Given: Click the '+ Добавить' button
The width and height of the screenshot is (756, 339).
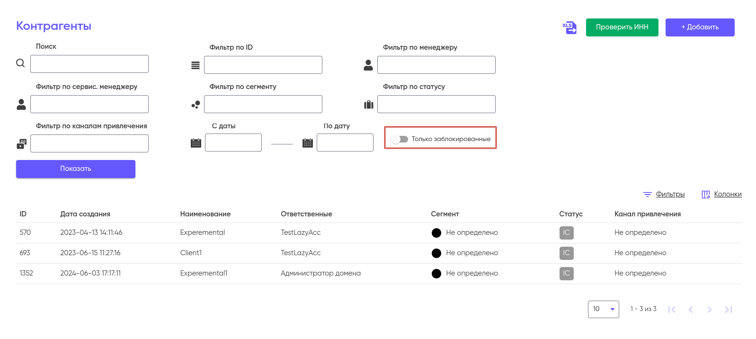Looking at the screenshot, I should (x=700, y=27).
